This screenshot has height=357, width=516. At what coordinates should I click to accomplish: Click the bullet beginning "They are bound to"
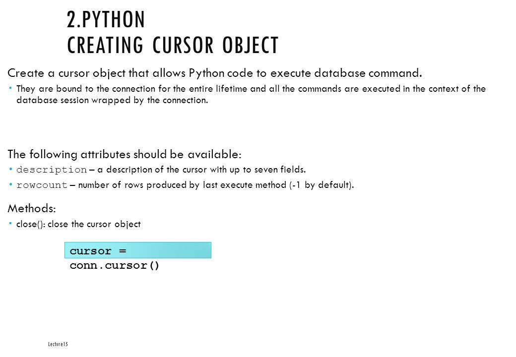pyautogui.click(x=251, y=94)
